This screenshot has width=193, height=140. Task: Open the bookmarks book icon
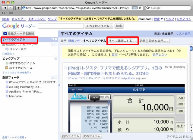point(4,13)
